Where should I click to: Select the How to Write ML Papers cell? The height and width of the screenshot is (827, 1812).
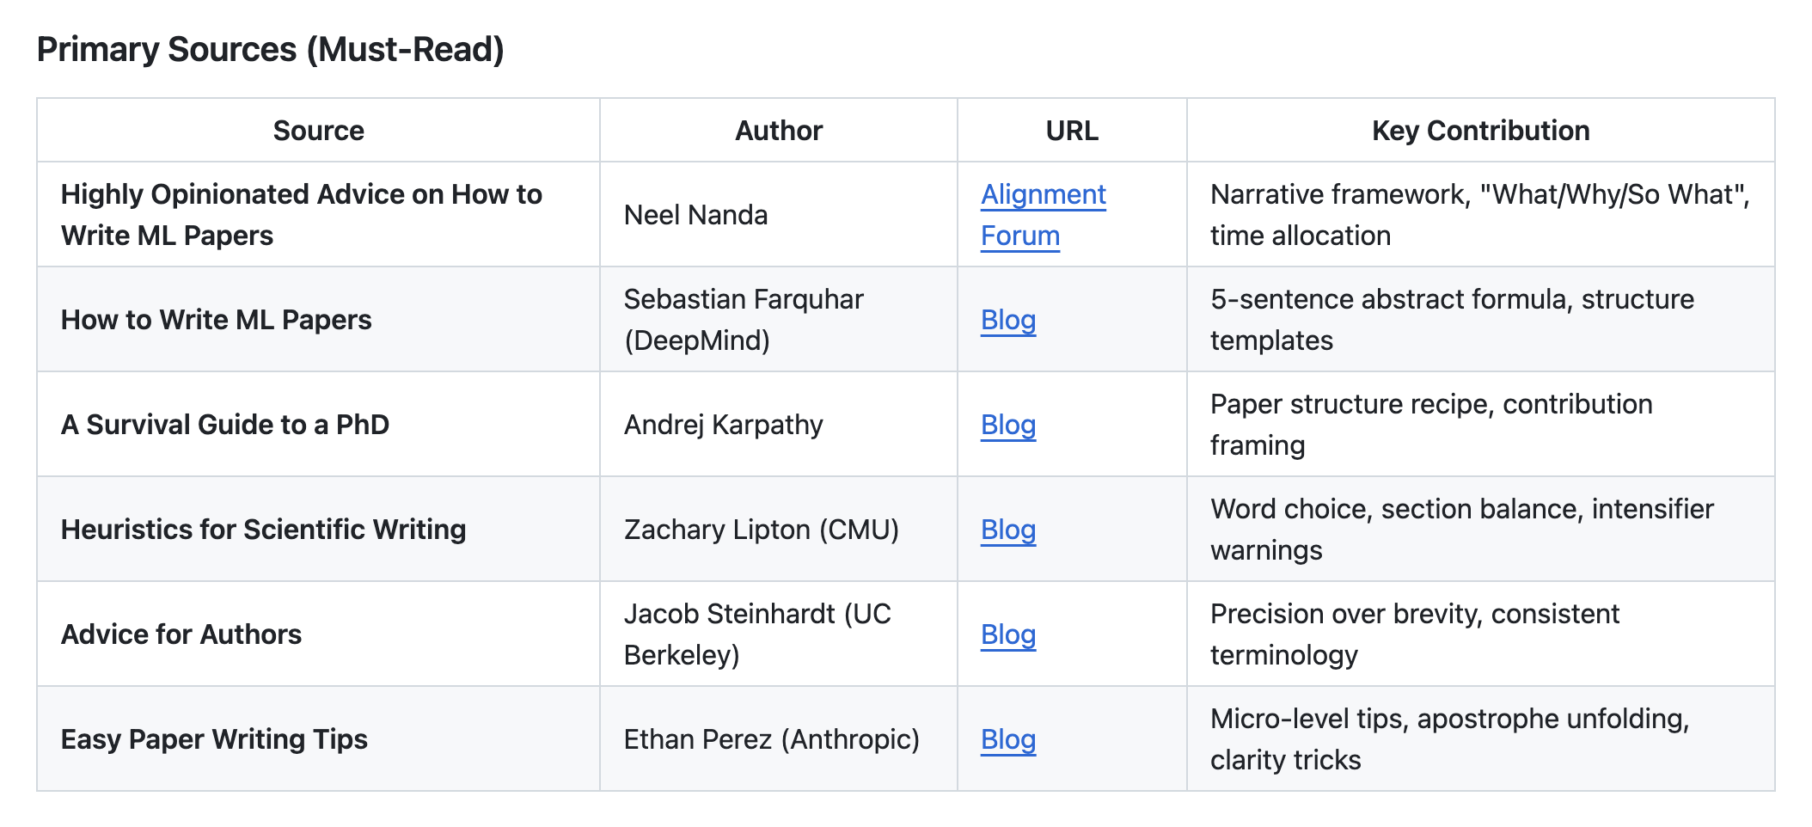pyautogui.click(x=216, y=320)
